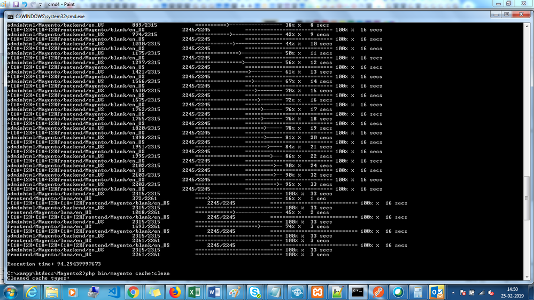
Task: Click the cmd window scrollbar up arrow
Action: (x=527, y=26)
